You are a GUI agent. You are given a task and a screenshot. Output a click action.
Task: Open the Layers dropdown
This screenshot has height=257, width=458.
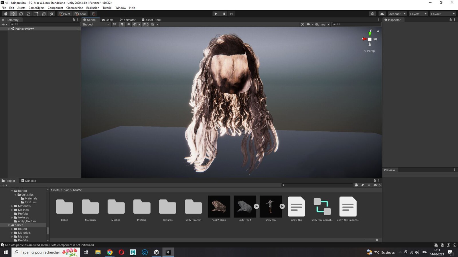[418, 14]
